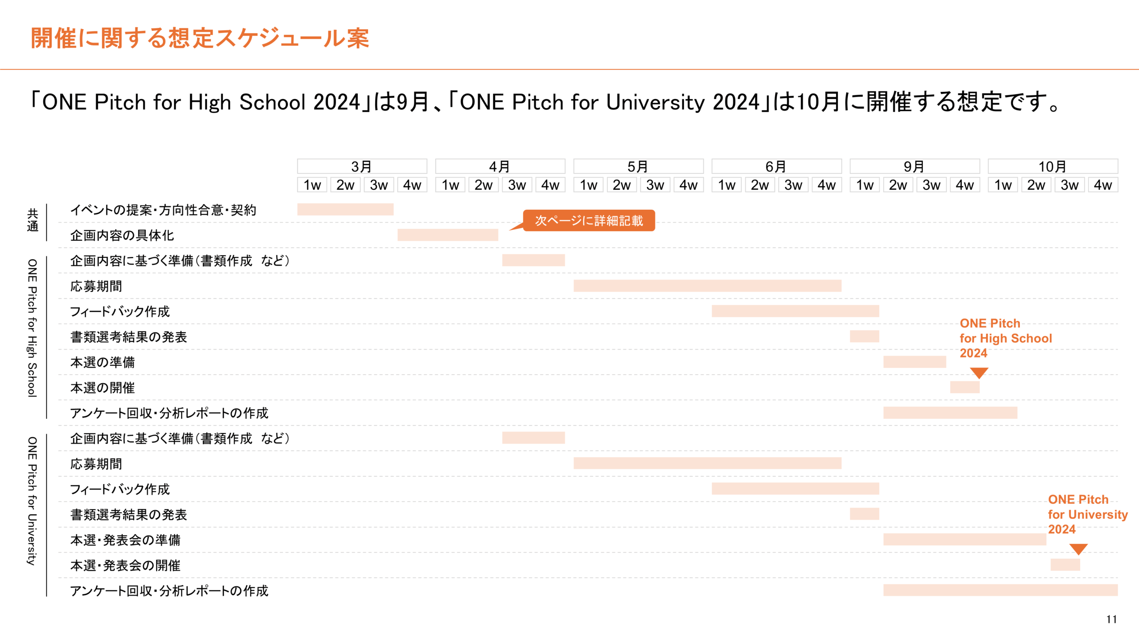Click the page number 11
This screenshot has height=640, width=1139.
pos(1111,619)
